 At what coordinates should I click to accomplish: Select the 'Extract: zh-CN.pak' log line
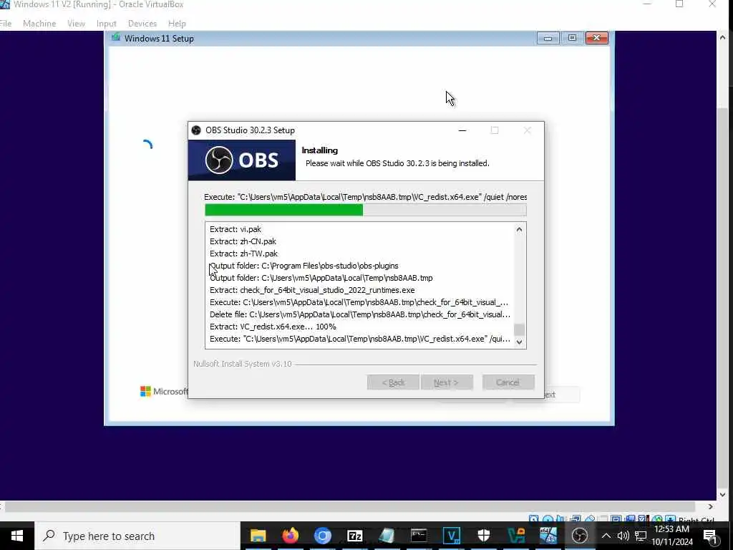(x=243, y=241)
